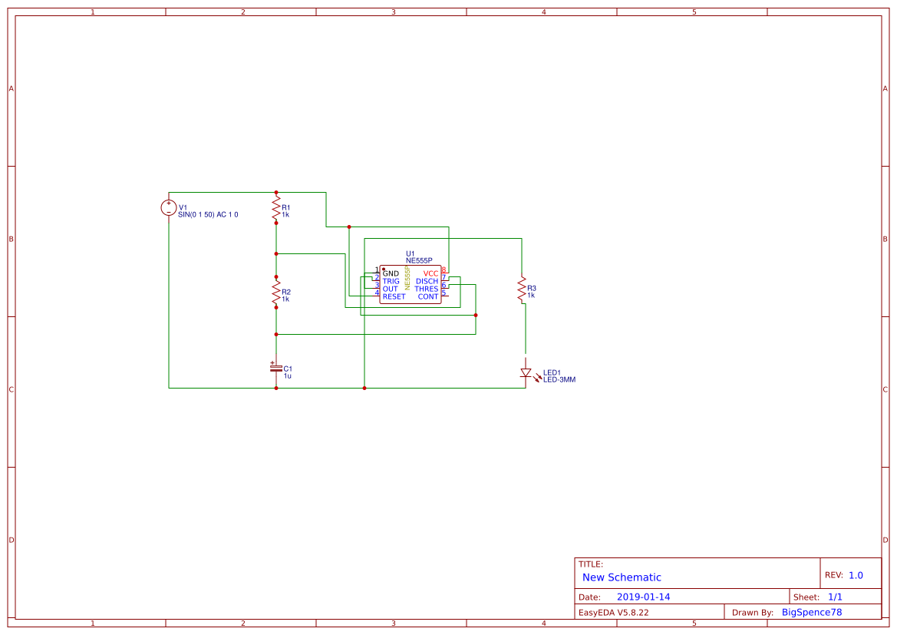
Task: Click the LED1 designator label
Action: (x=552, y=372)
